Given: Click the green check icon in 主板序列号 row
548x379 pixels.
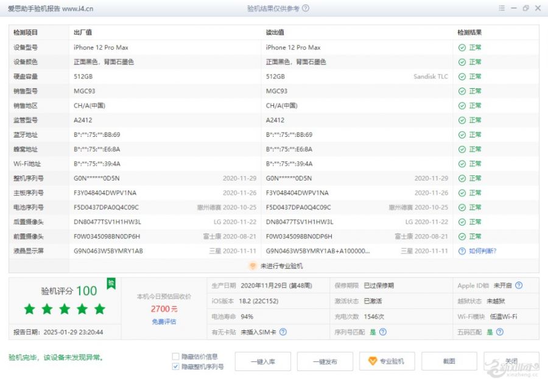Looking at the screenshot, I should point(462,193).
